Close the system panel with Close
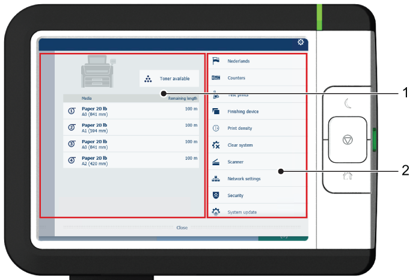 pyautogui.click(x=182, y=228)
